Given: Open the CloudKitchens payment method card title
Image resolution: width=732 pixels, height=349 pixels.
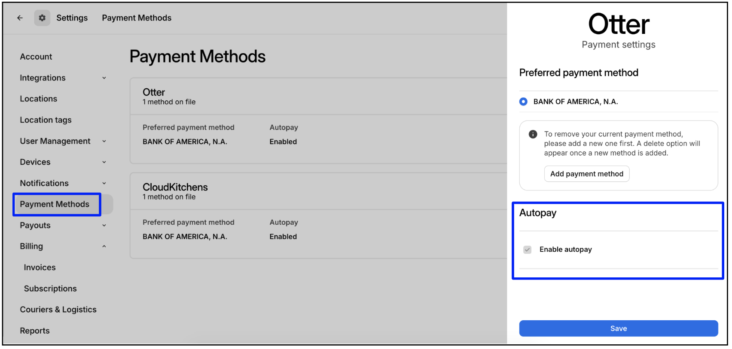Looking at the screenshot, I should click(175, 187).
